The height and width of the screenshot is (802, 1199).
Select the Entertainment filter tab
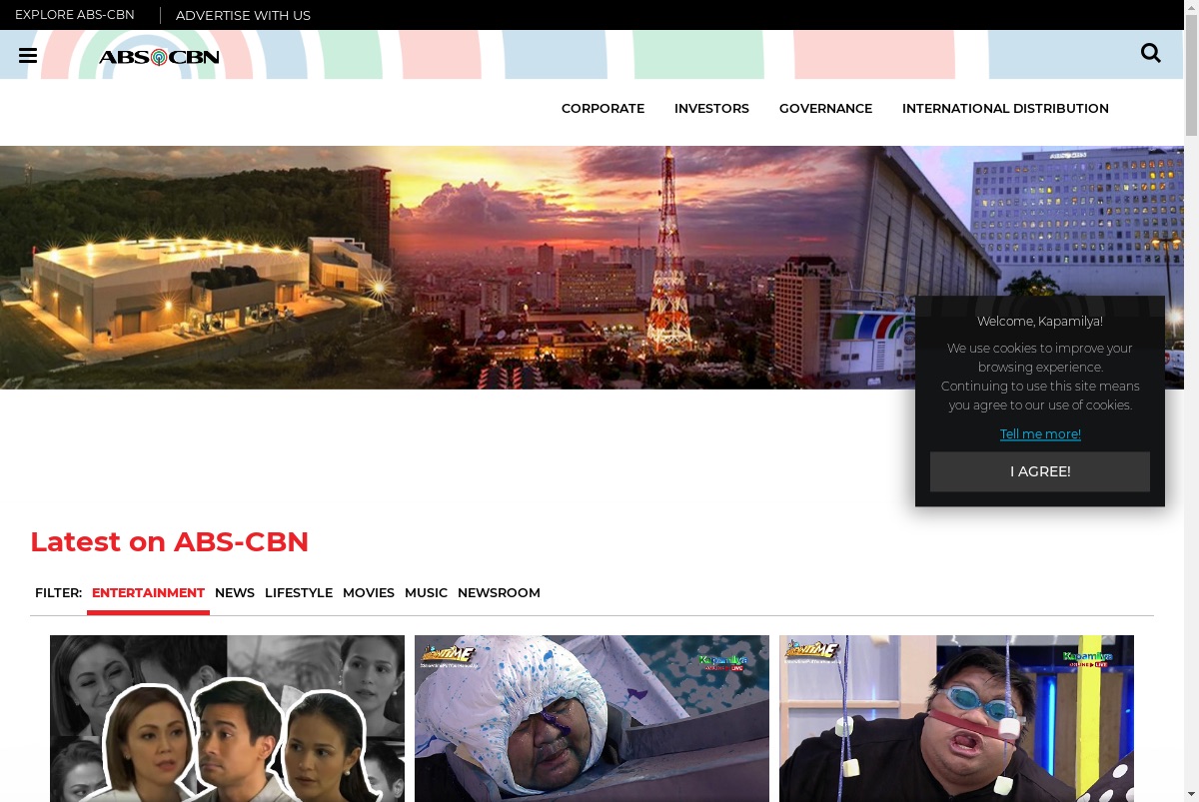148,592
